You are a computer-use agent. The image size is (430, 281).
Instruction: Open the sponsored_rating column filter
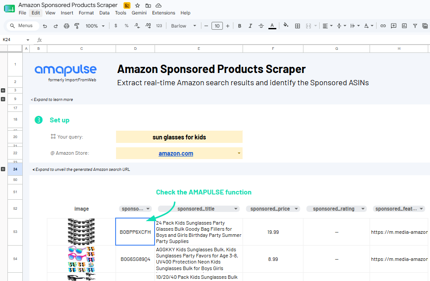(363, 209)
